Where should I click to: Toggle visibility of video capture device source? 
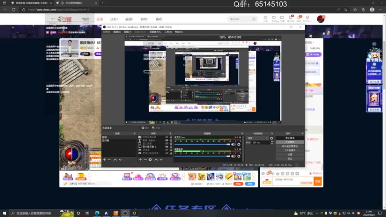[166, 137]
